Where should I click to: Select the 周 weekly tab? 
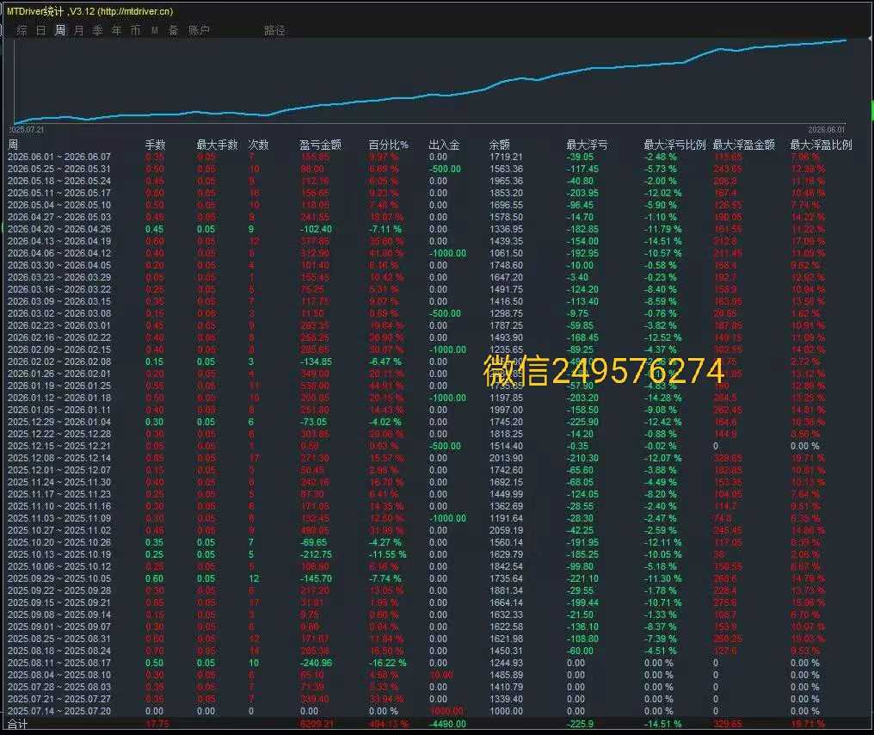click(x=59, y=30)
